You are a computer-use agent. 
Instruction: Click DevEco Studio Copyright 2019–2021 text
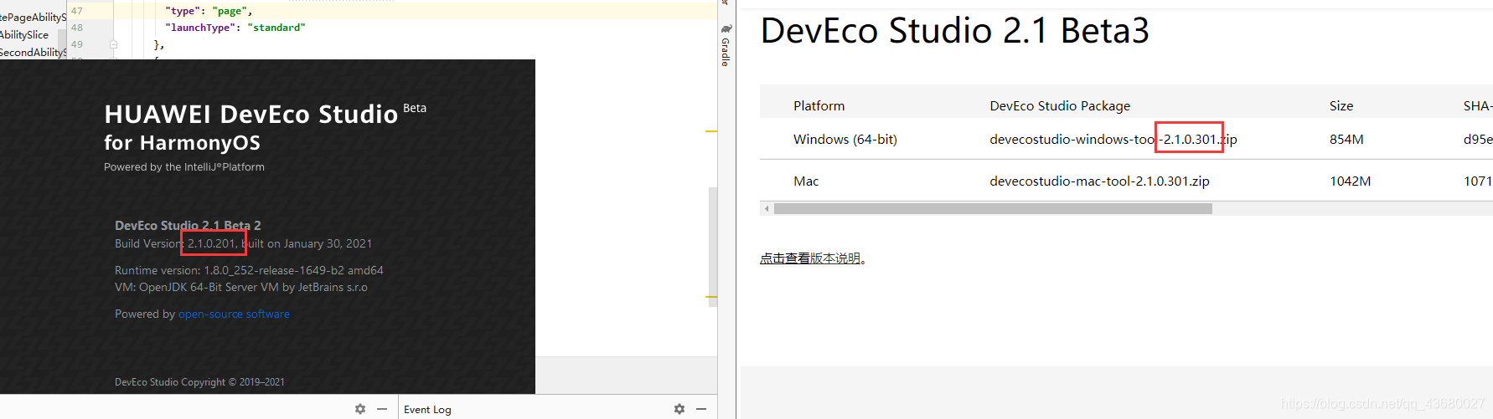[x=199, y=382]
